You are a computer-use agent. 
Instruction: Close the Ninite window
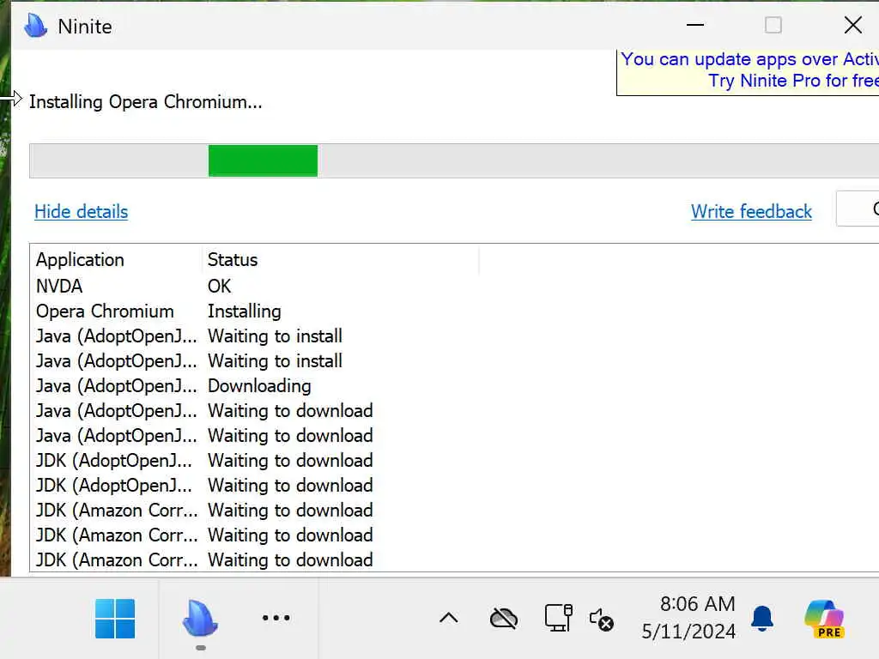point(852,25)
